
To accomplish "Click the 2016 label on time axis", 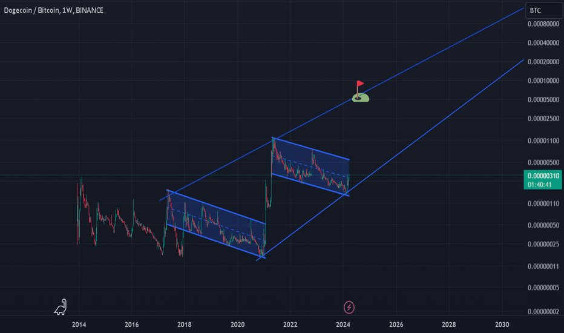I will pos(132,325).
